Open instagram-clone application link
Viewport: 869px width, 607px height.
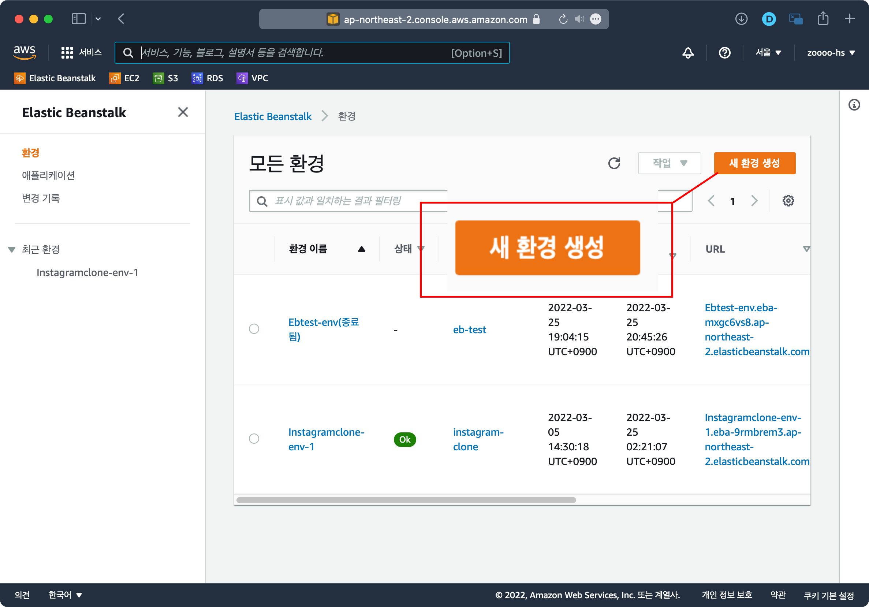tap(478, 439)
